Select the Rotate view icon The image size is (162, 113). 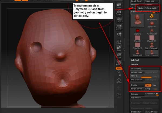[119, 63]
